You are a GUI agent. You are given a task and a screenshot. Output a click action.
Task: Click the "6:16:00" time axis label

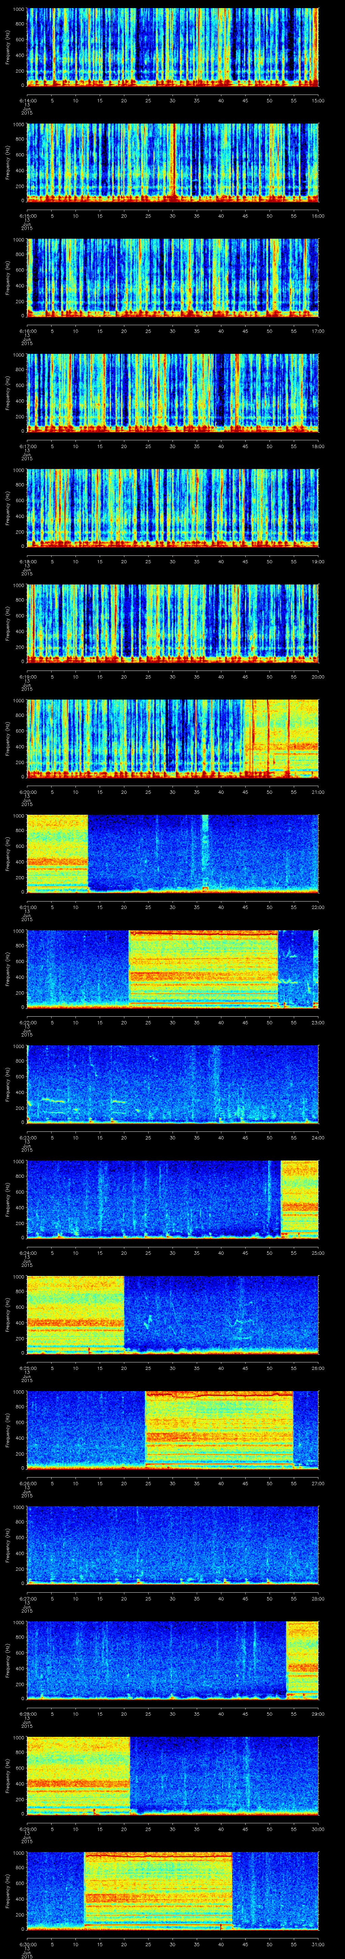pos(27,331)
